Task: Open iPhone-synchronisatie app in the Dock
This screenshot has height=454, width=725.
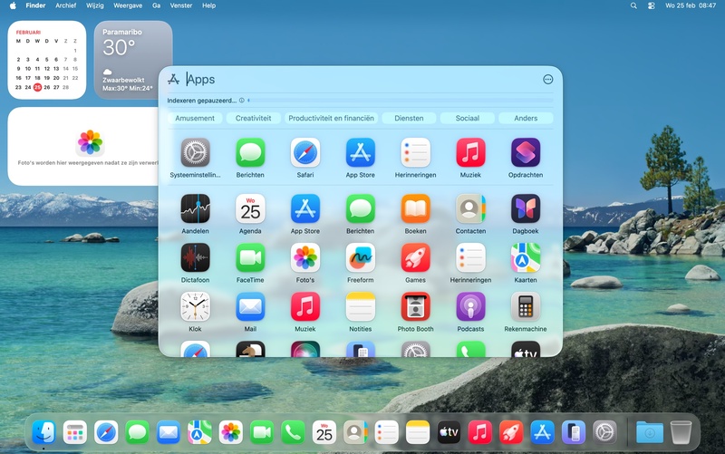Action: (x=574, y=433)
